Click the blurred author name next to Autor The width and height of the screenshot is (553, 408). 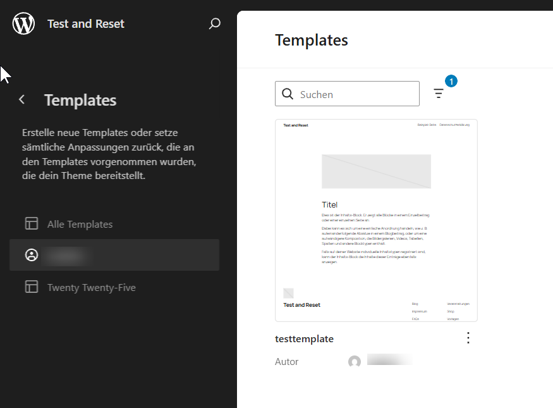389,361
